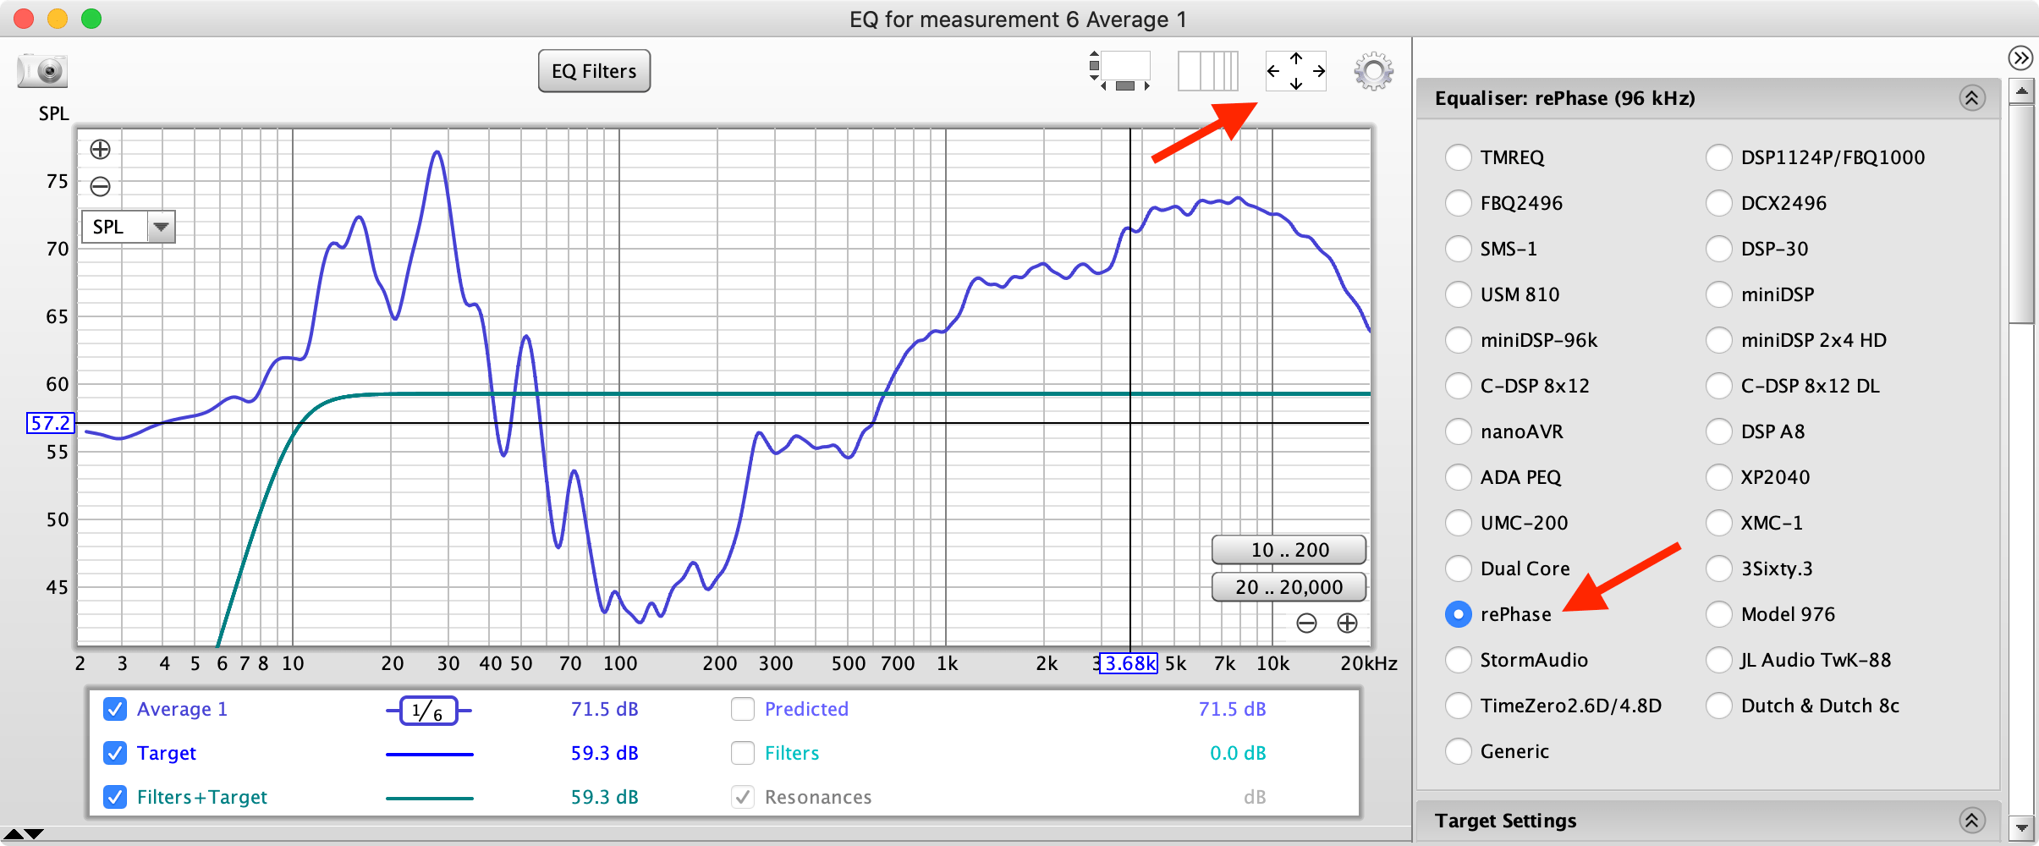The width and height of the screenshot is (2039, 846).
Task: Click the camera capture graph icon
Action: click(42, 71)
